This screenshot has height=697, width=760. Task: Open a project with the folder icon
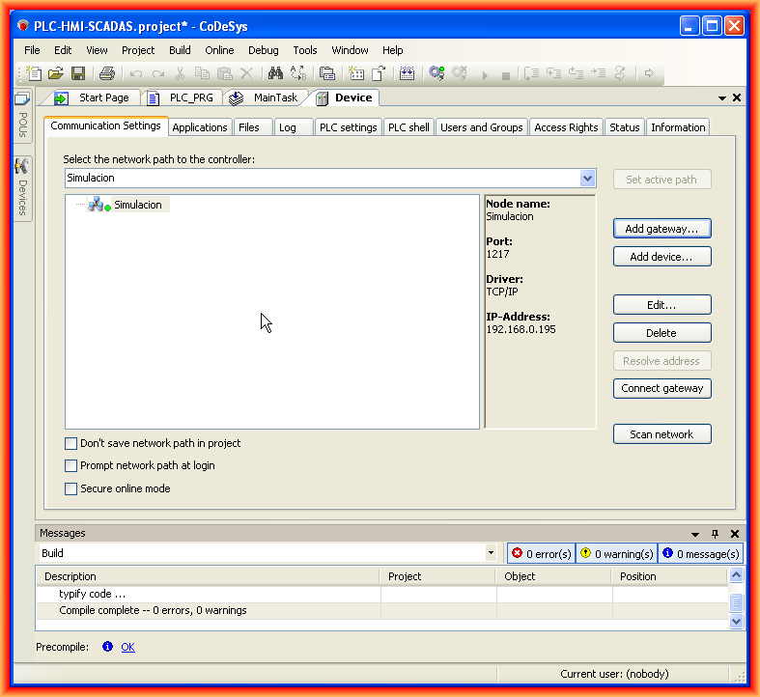pyautogui.click(x=56, y=73)
